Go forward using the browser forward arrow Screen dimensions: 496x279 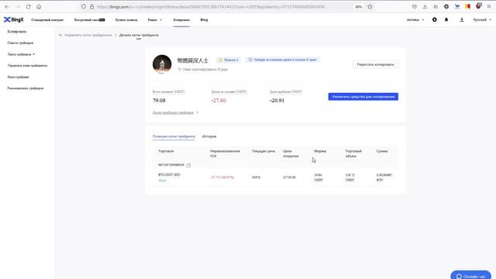[x=18, y=7]
